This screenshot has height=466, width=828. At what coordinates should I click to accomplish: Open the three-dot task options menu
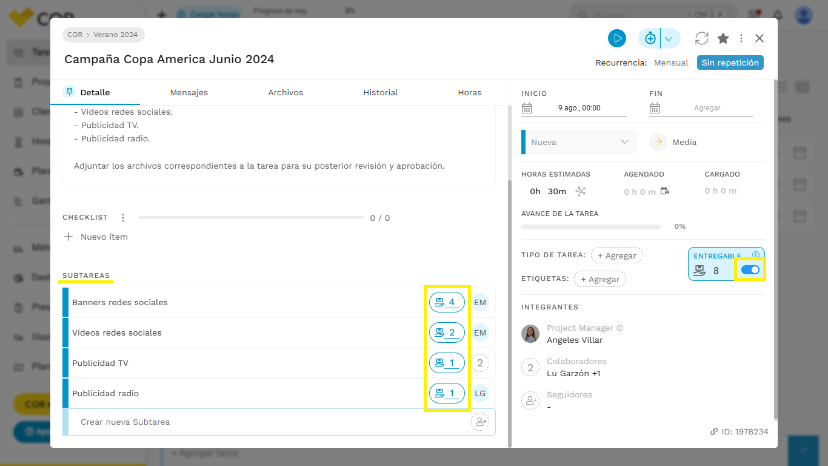point(741,38)
